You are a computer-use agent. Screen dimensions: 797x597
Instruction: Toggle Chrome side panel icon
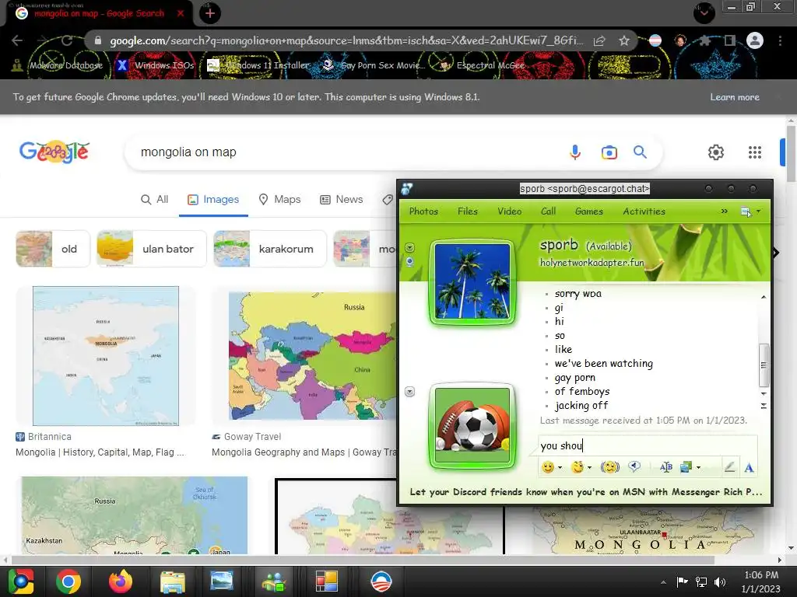[729, 40]
